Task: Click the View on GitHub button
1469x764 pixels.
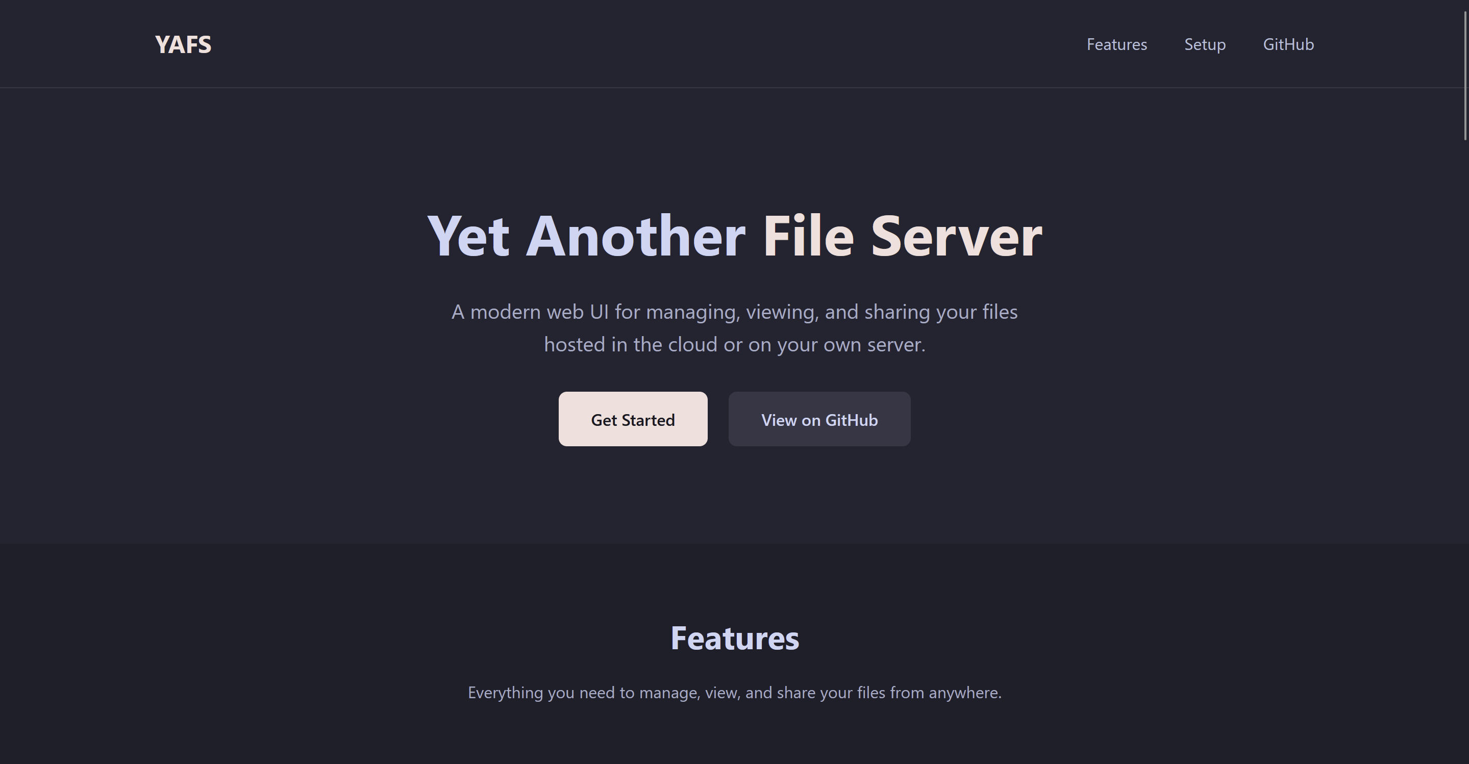Action: [819, 420]
